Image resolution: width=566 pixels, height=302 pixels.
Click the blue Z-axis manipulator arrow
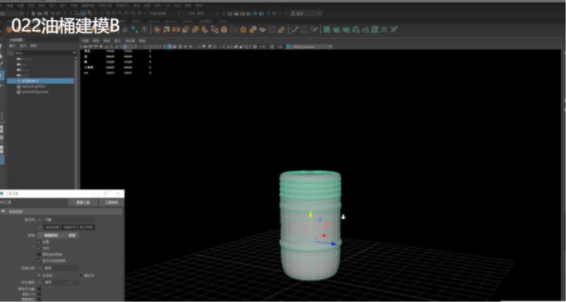coord(334,243)
